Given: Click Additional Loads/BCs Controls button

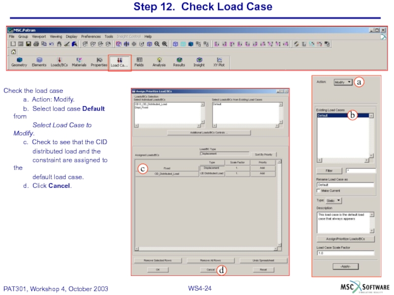Looking at the screenshot, I should (209, 133).
